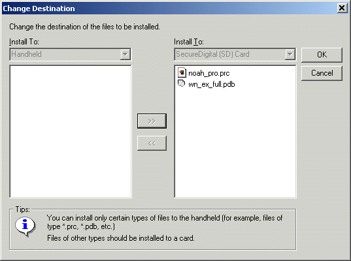The image size is (351, 261).
Task: Select the noah_pro.prc file name
Action: coord(209,73)
